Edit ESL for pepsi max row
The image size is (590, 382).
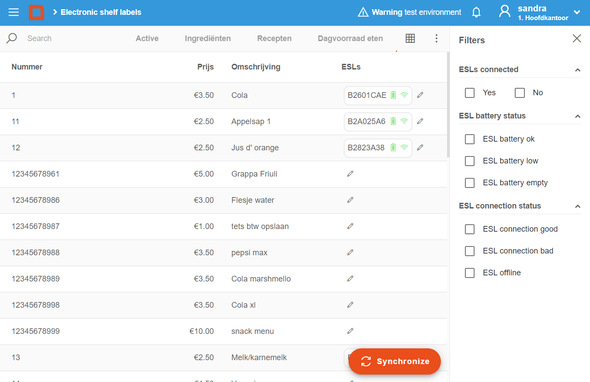pyautogui.click(x=350, y=252)
